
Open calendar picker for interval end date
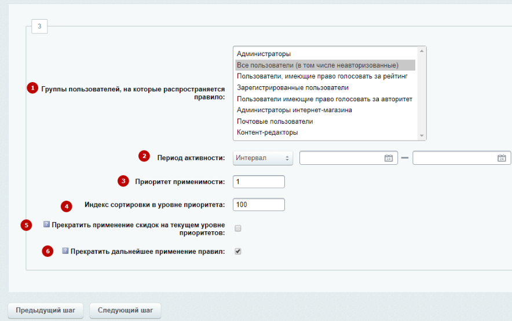[502, 158]
